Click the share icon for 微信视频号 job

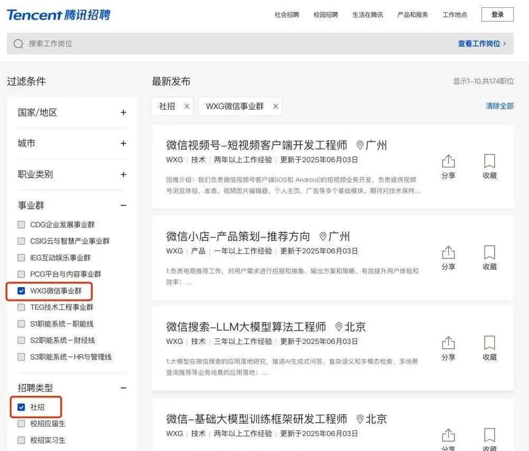448,161
